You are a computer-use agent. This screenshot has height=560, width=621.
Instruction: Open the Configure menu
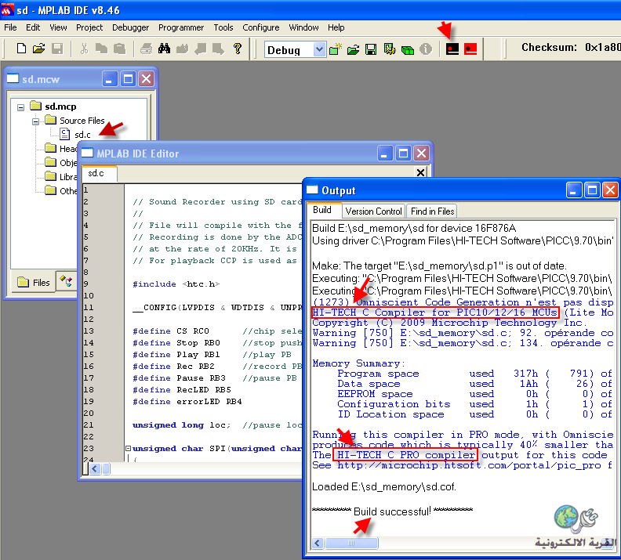[261, 27]
